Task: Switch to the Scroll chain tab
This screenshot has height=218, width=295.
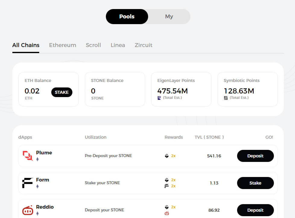Action: point(93,45)
